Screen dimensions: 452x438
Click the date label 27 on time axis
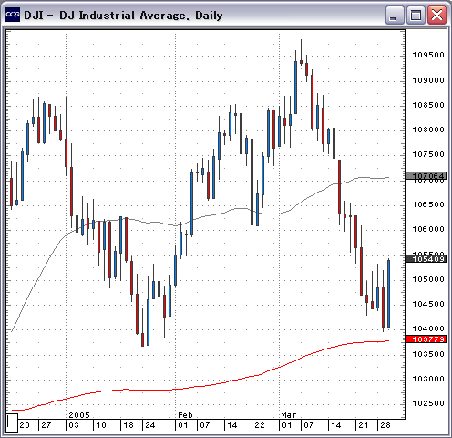(x=46, y=425)
